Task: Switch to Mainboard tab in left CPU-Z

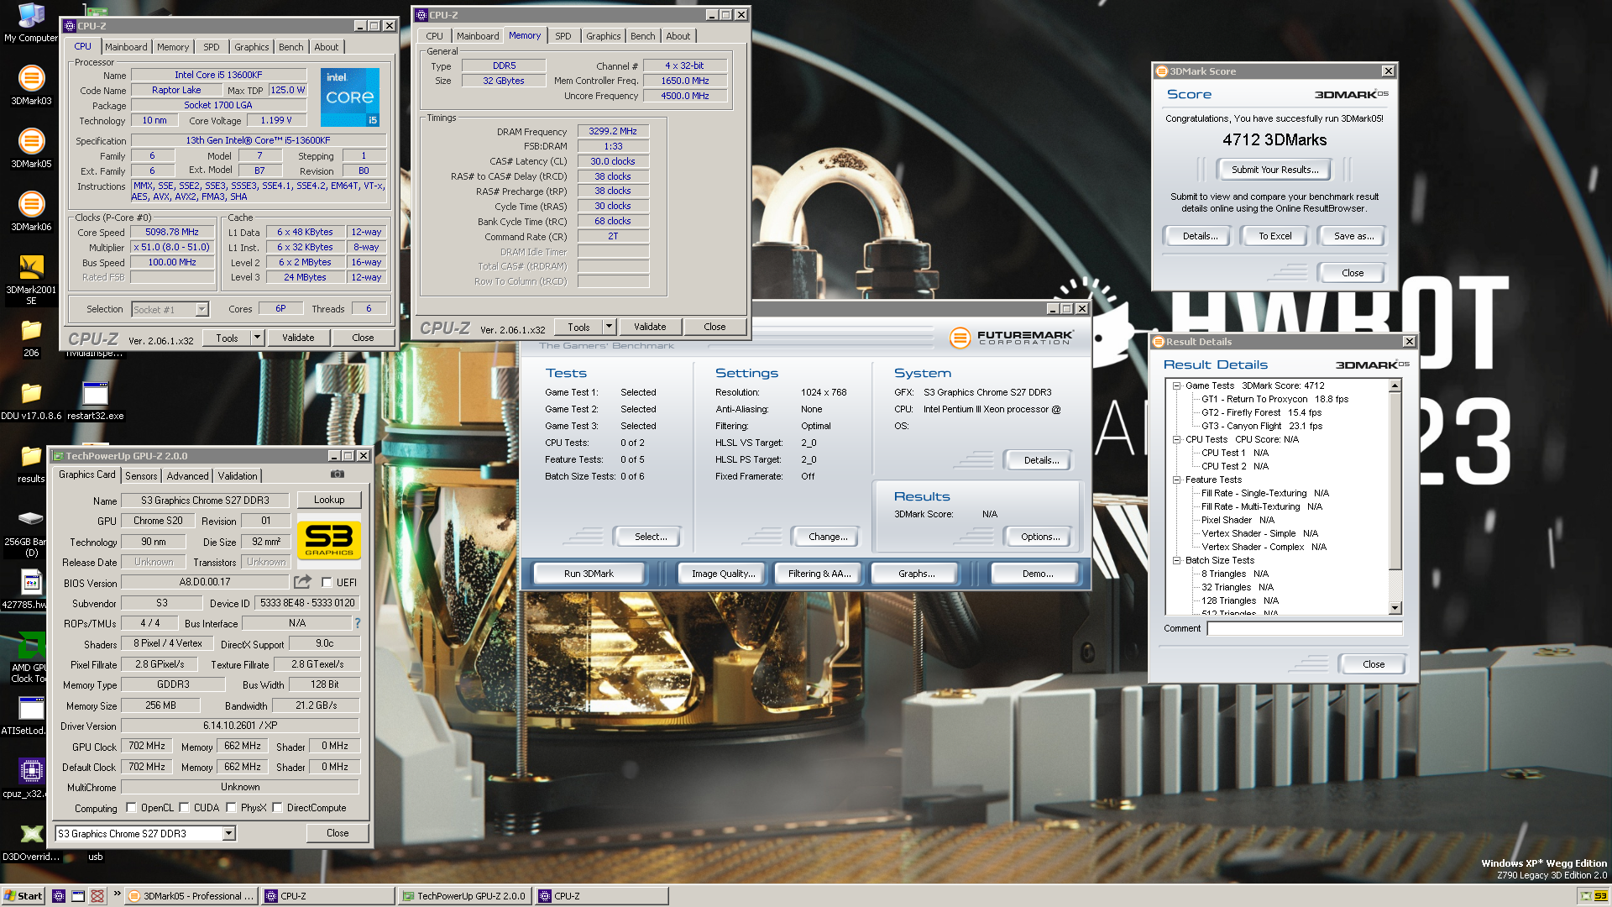Action: pyautogui.click(x=126, y=47)
